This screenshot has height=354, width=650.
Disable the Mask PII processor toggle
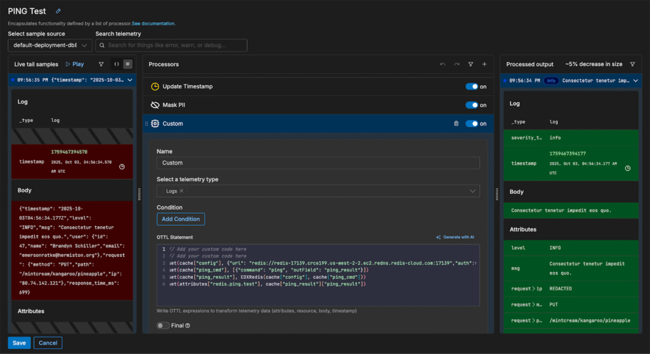pos(472,106)
